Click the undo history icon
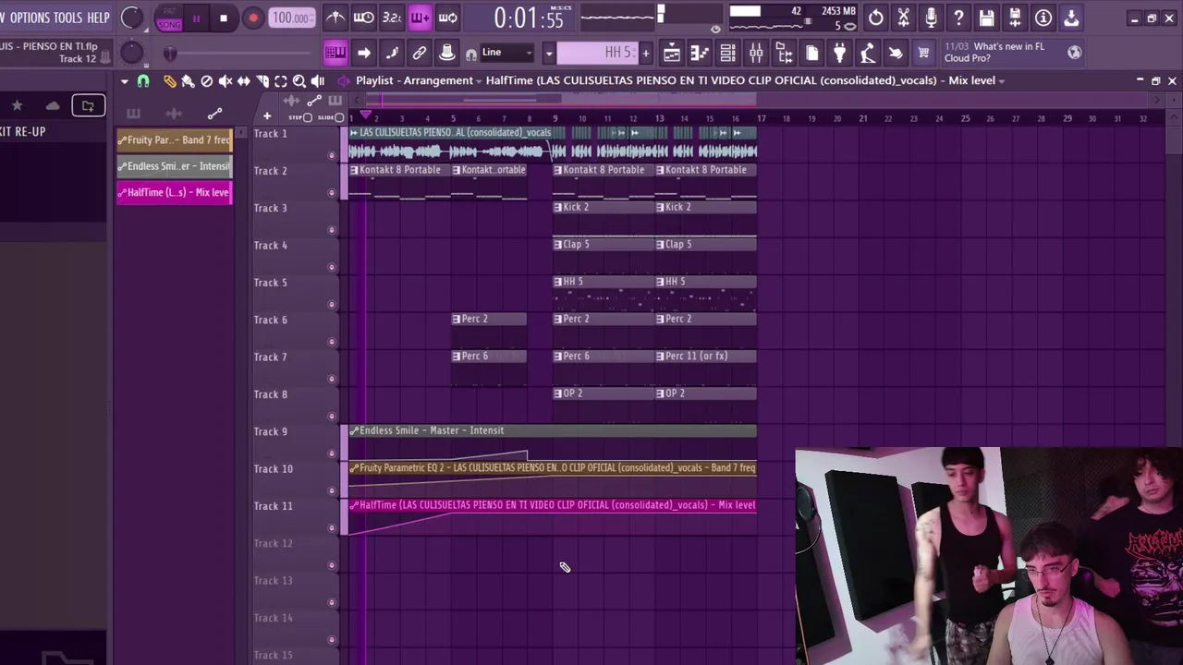This screenshot has height=665, width=1183. click(875, 18)
